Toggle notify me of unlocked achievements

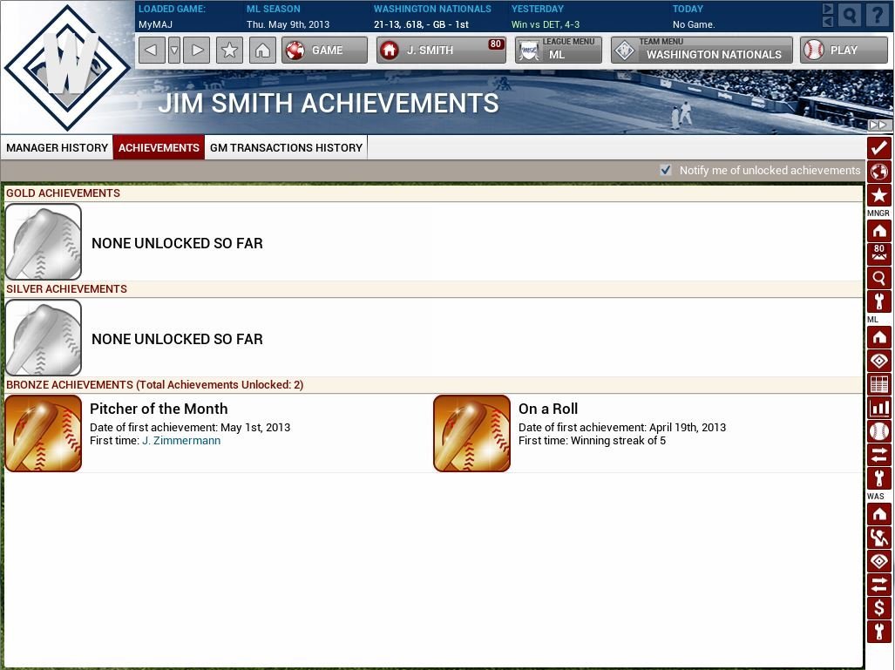(x=666, y=170)
